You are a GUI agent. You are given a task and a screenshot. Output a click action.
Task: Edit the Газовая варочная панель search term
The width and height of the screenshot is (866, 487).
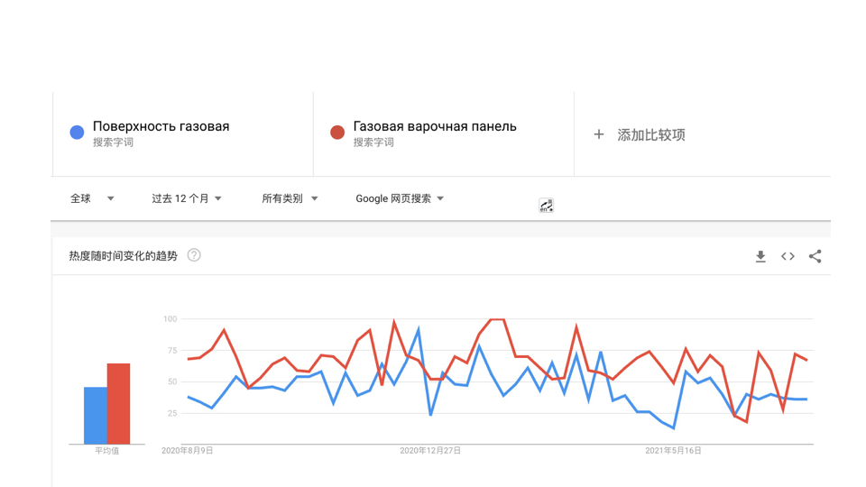[435, 126]
